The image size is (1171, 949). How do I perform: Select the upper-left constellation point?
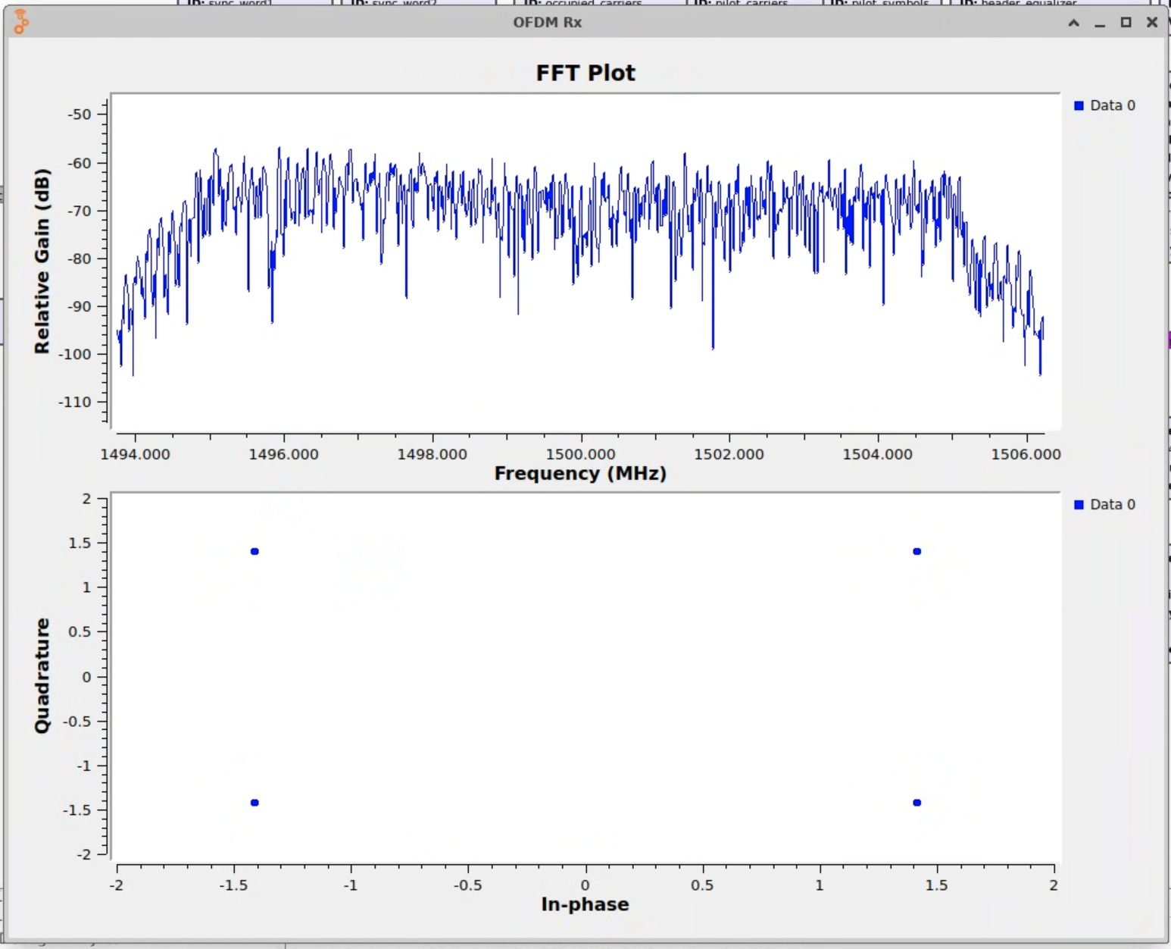pos(254,551)
